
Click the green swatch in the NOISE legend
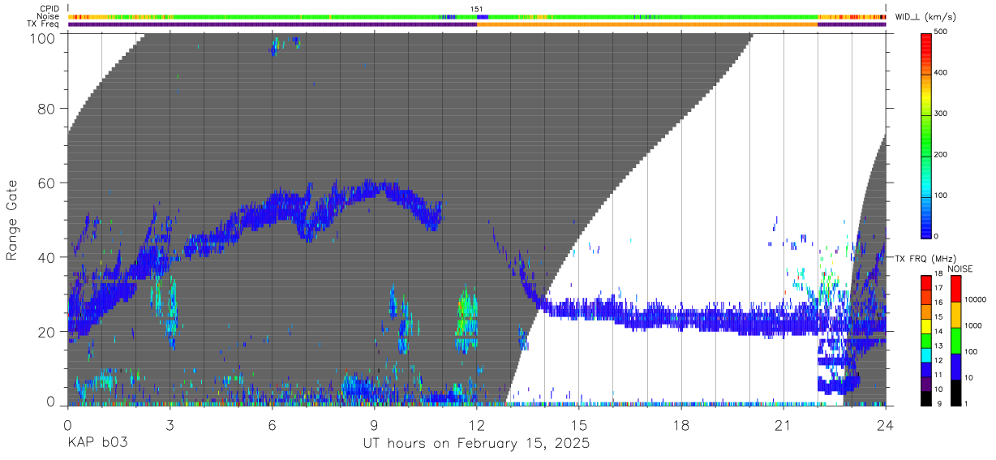pos(955,341)
